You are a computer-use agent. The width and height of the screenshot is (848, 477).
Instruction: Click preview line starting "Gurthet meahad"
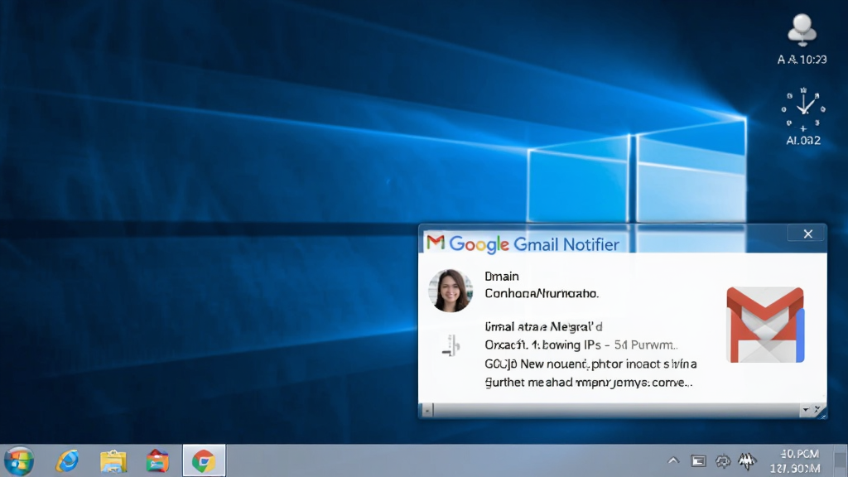click(589, 383)
